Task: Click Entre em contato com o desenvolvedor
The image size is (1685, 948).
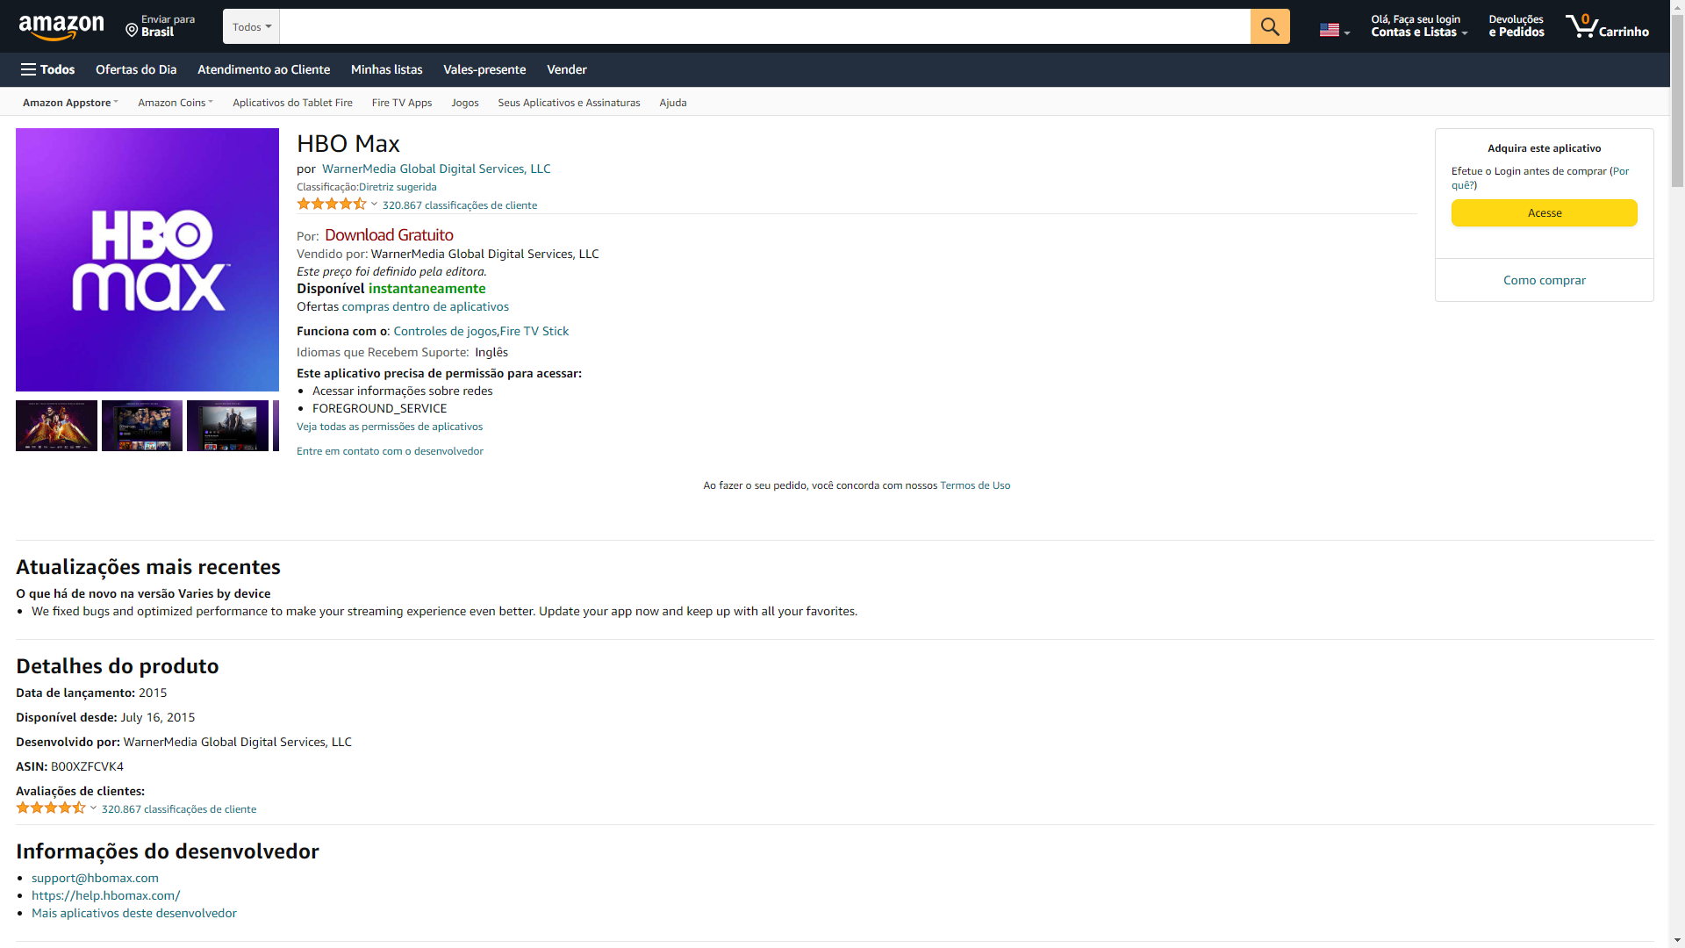Action: [390, 451]
